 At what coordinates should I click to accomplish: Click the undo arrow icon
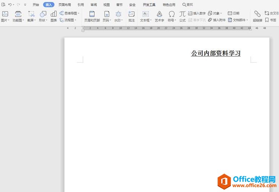tap(10, 5)
